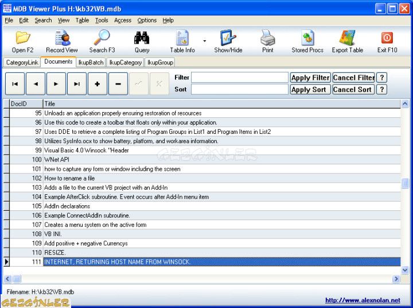Open filter help question mark button

tap(382, 78)
